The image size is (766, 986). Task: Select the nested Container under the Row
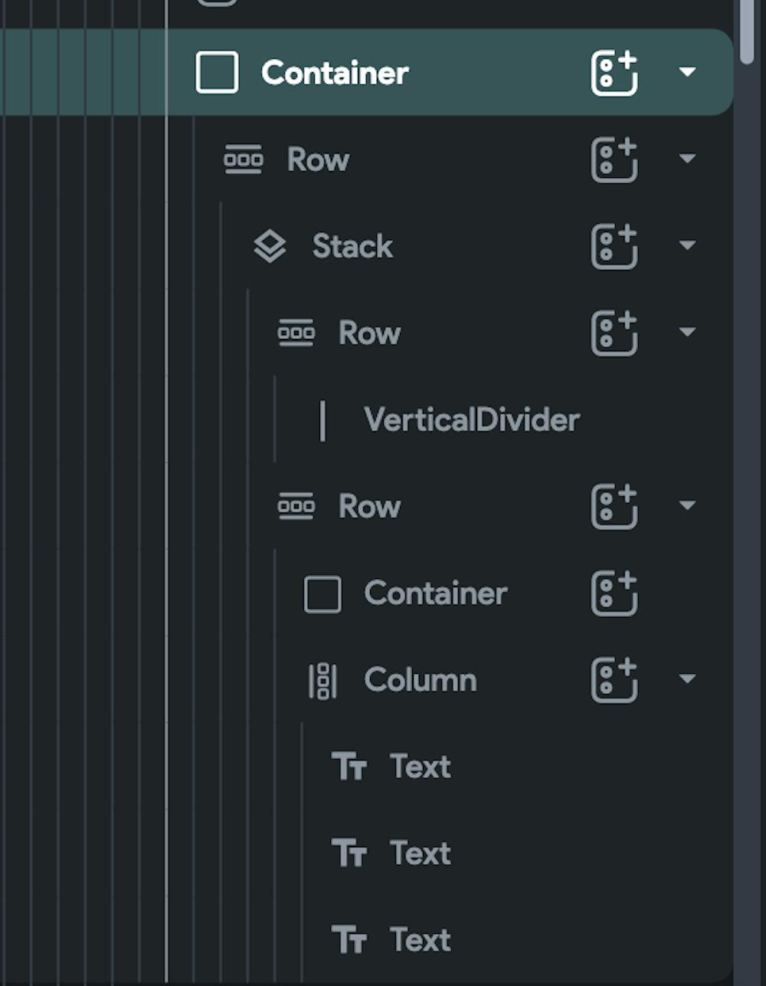pos(435,593)
